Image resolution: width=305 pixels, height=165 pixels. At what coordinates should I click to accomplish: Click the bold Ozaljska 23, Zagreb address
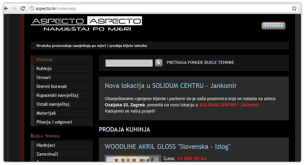tap(125, 105)
